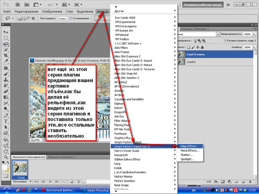This screenshot has height=194, width=259.
Task: Toggle unify layer style button
Action: tap(203, 41)
